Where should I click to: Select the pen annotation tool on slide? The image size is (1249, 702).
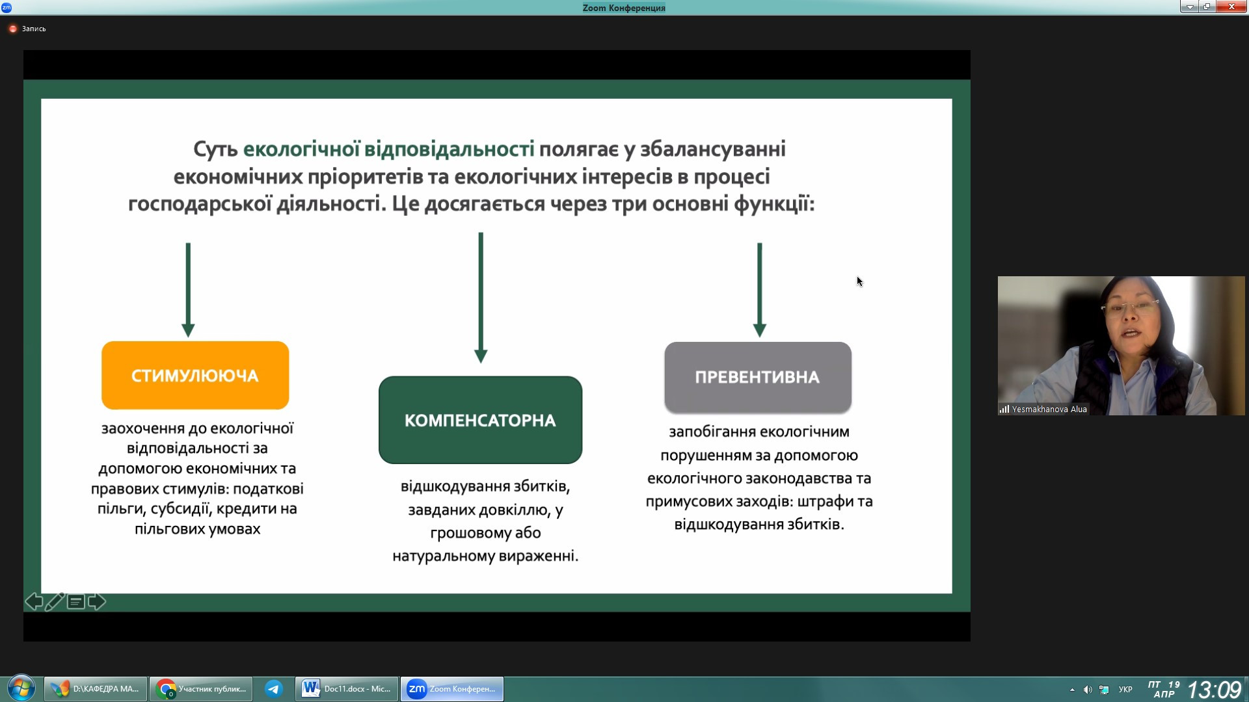point(55,602)
